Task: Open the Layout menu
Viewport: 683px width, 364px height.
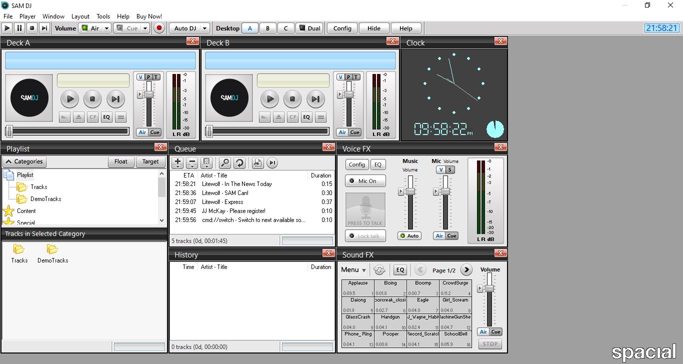Action: click(x=80, y=16)
